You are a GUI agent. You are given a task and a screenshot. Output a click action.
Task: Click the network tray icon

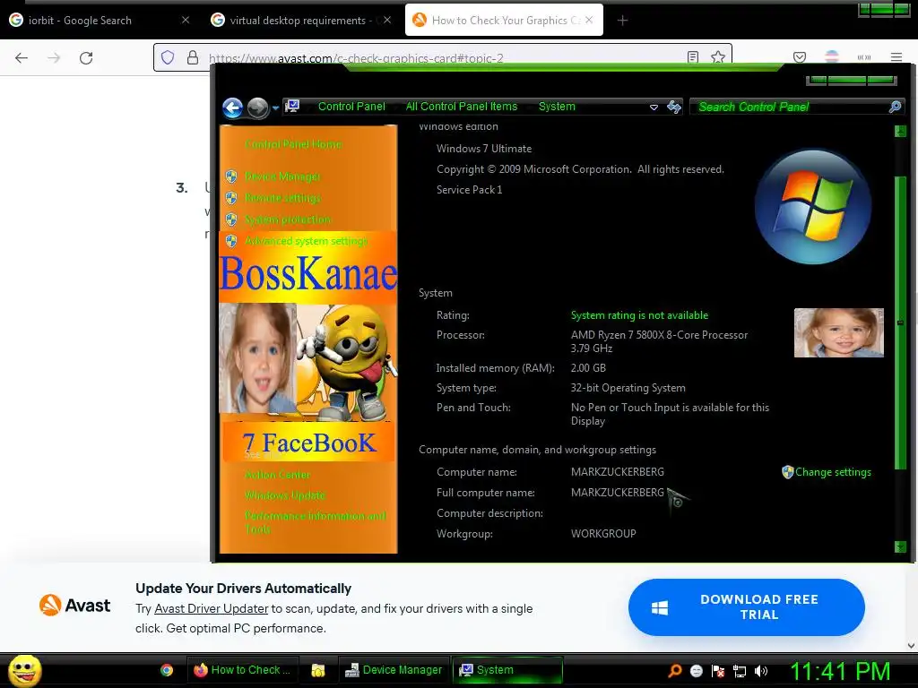coord(740,671)
